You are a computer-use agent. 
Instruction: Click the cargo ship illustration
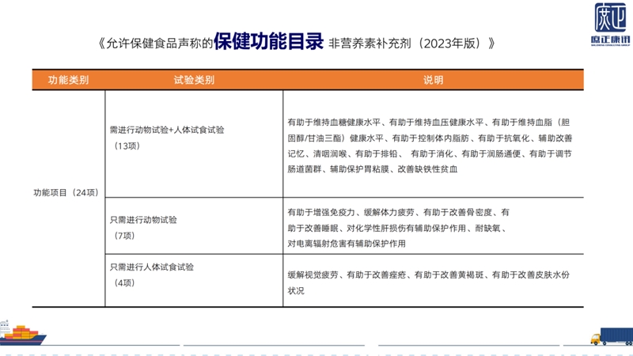[x=22, y=334]
